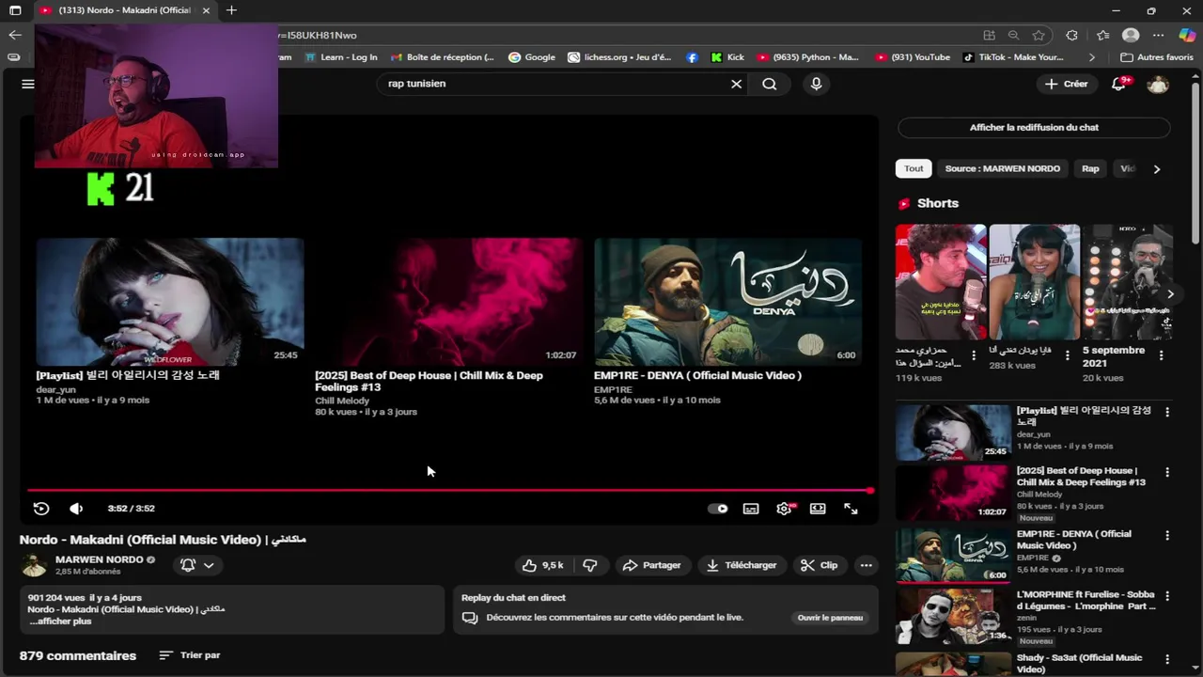Click endscreen Best of Deep House thumbnail

pos(448,302)
